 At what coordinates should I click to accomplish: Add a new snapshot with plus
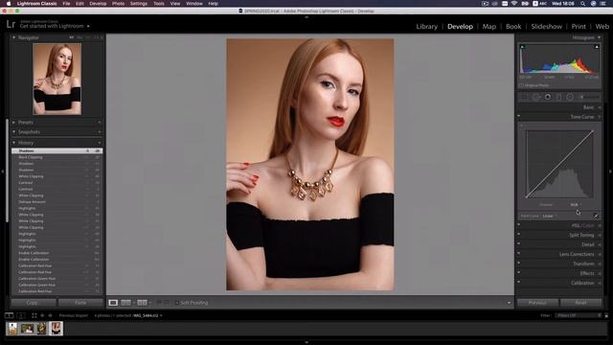(x=100, y=132)
